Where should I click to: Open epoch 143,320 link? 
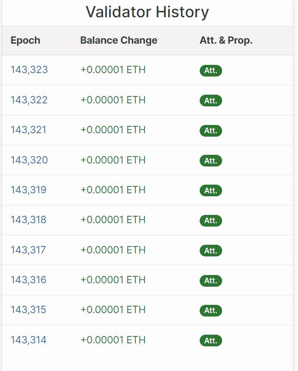coord(29,160)
